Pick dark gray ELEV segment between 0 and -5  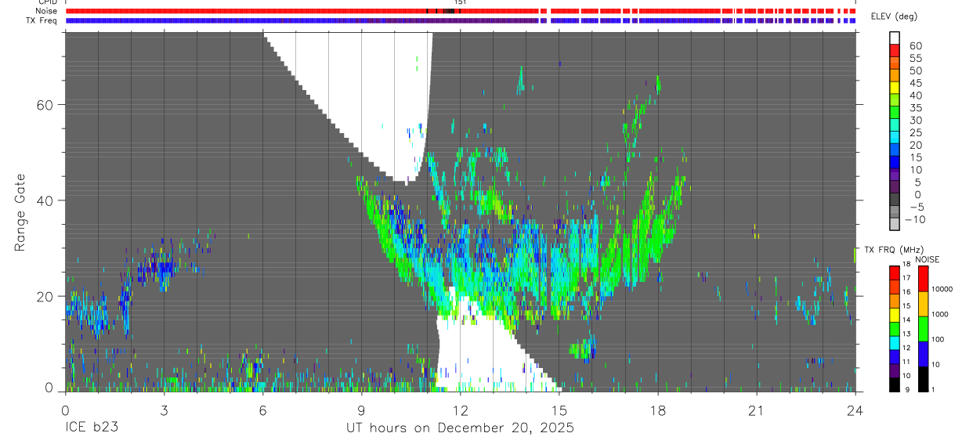[895, 200]
